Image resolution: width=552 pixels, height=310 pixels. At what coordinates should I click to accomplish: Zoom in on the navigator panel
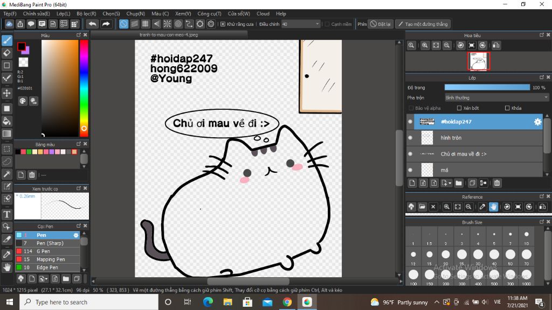tap(425, 45)
